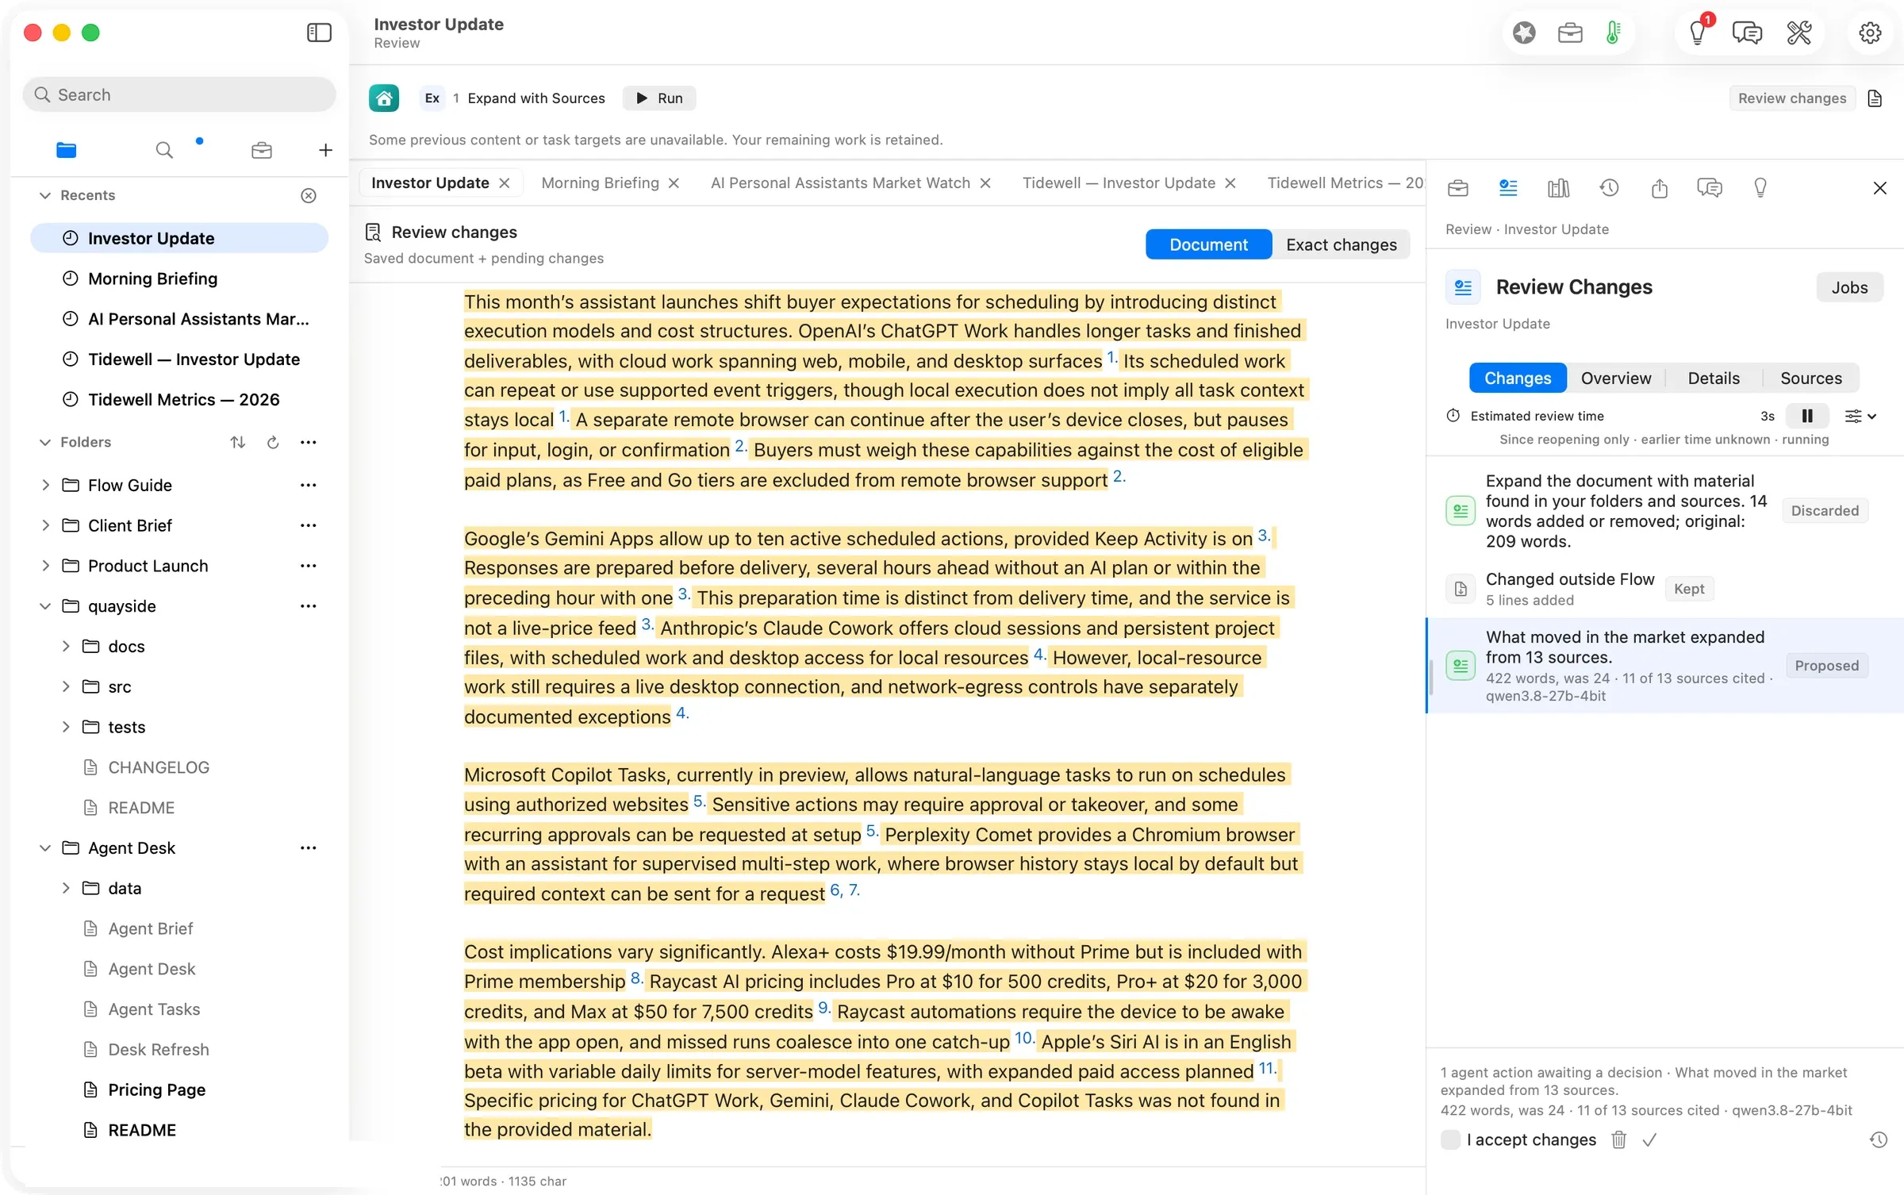Click the sidebar magnifier search icon
1904x1195 pixels.
[x=164, y=150]
